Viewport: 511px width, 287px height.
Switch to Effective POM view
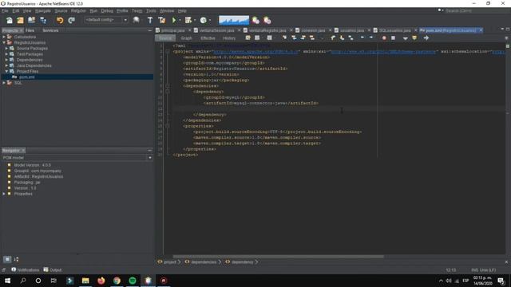pyautogui.click(x=208, y=38)
